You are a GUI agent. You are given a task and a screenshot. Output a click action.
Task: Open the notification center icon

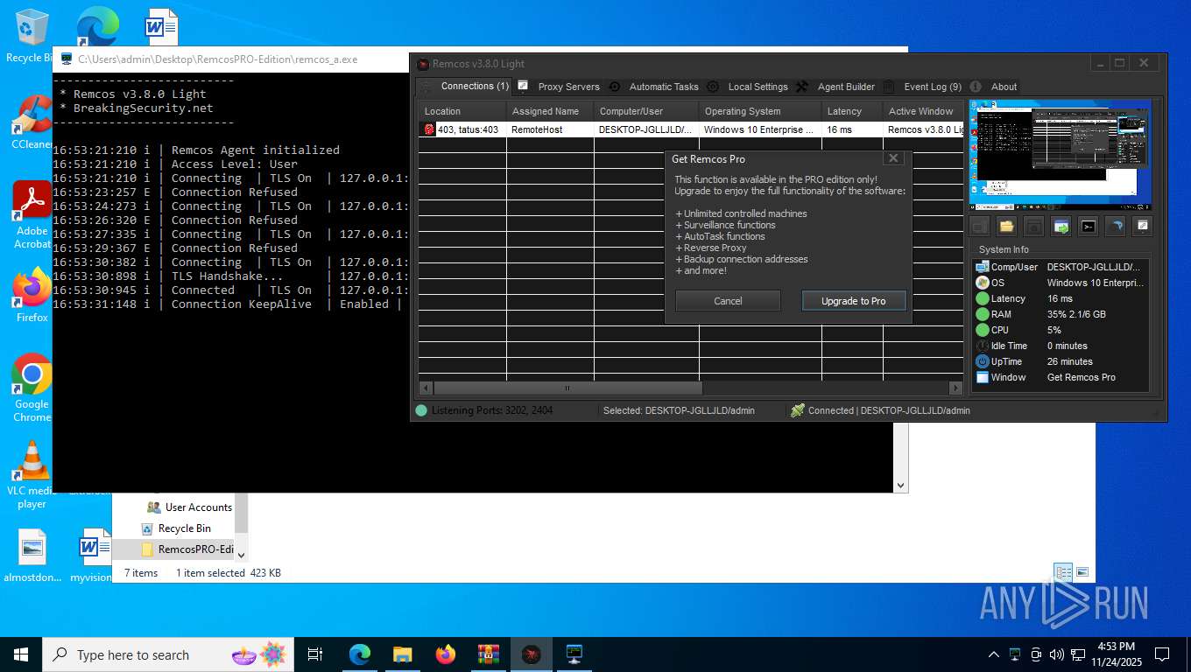tap(1162, 654)
